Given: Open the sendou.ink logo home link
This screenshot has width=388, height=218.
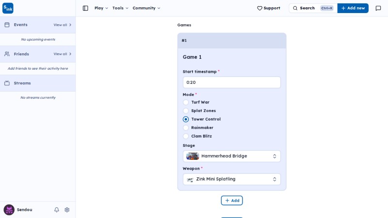Looking at the screenshot, I should [8, 8].
